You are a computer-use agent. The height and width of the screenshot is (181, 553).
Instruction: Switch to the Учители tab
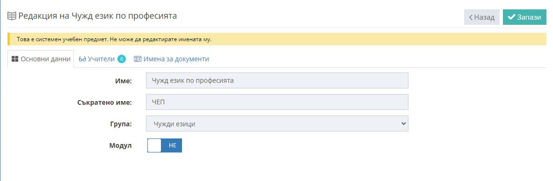(x=102, y=59)
